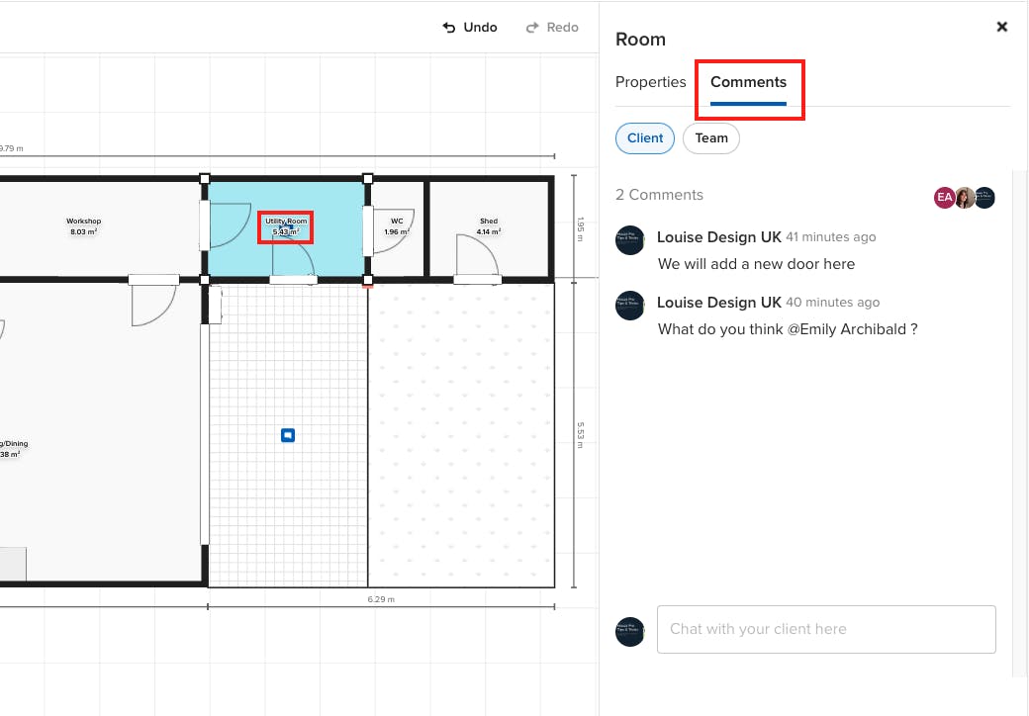
Task: Select the Team comments filter
Action: tap(710, 138)
